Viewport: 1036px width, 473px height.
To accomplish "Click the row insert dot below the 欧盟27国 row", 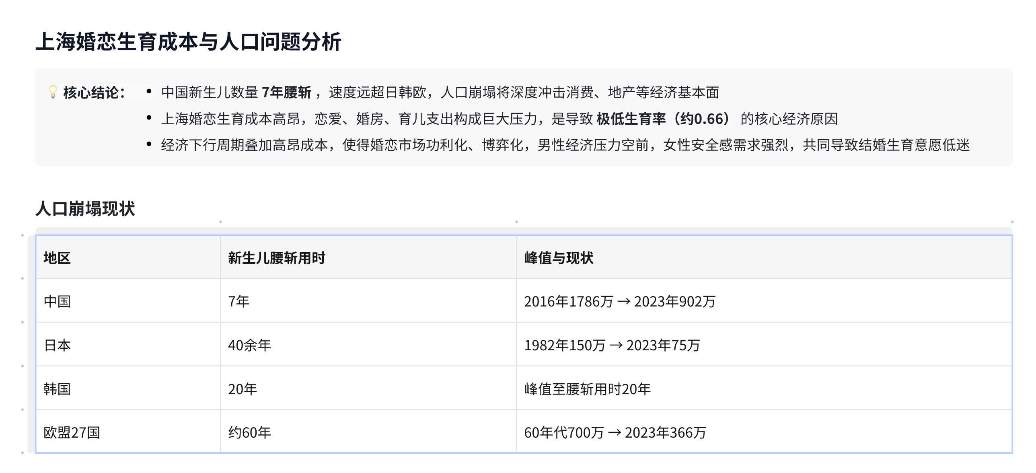I will [x=23, y=453].
